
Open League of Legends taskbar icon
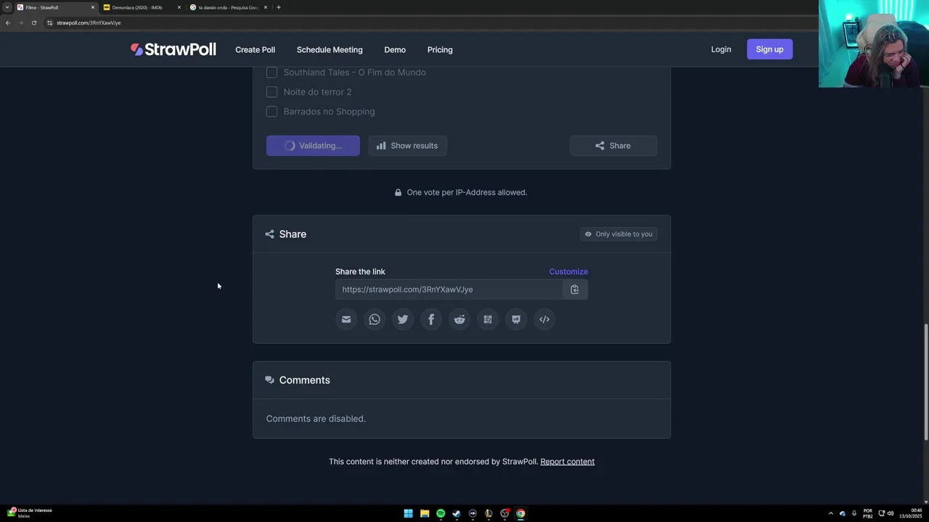pyautogui.click(x=488, y=513)
